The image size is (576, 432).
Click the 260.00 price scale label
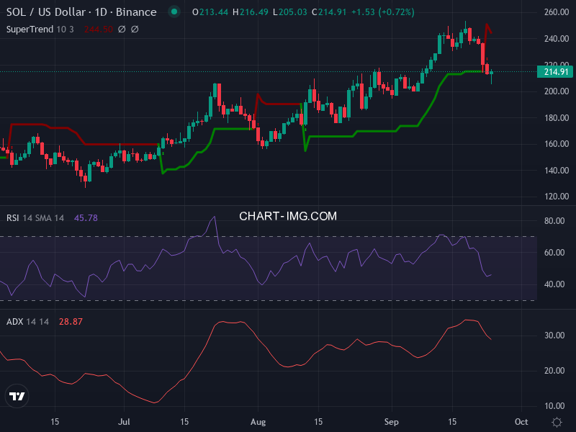[x=556, y=13]
